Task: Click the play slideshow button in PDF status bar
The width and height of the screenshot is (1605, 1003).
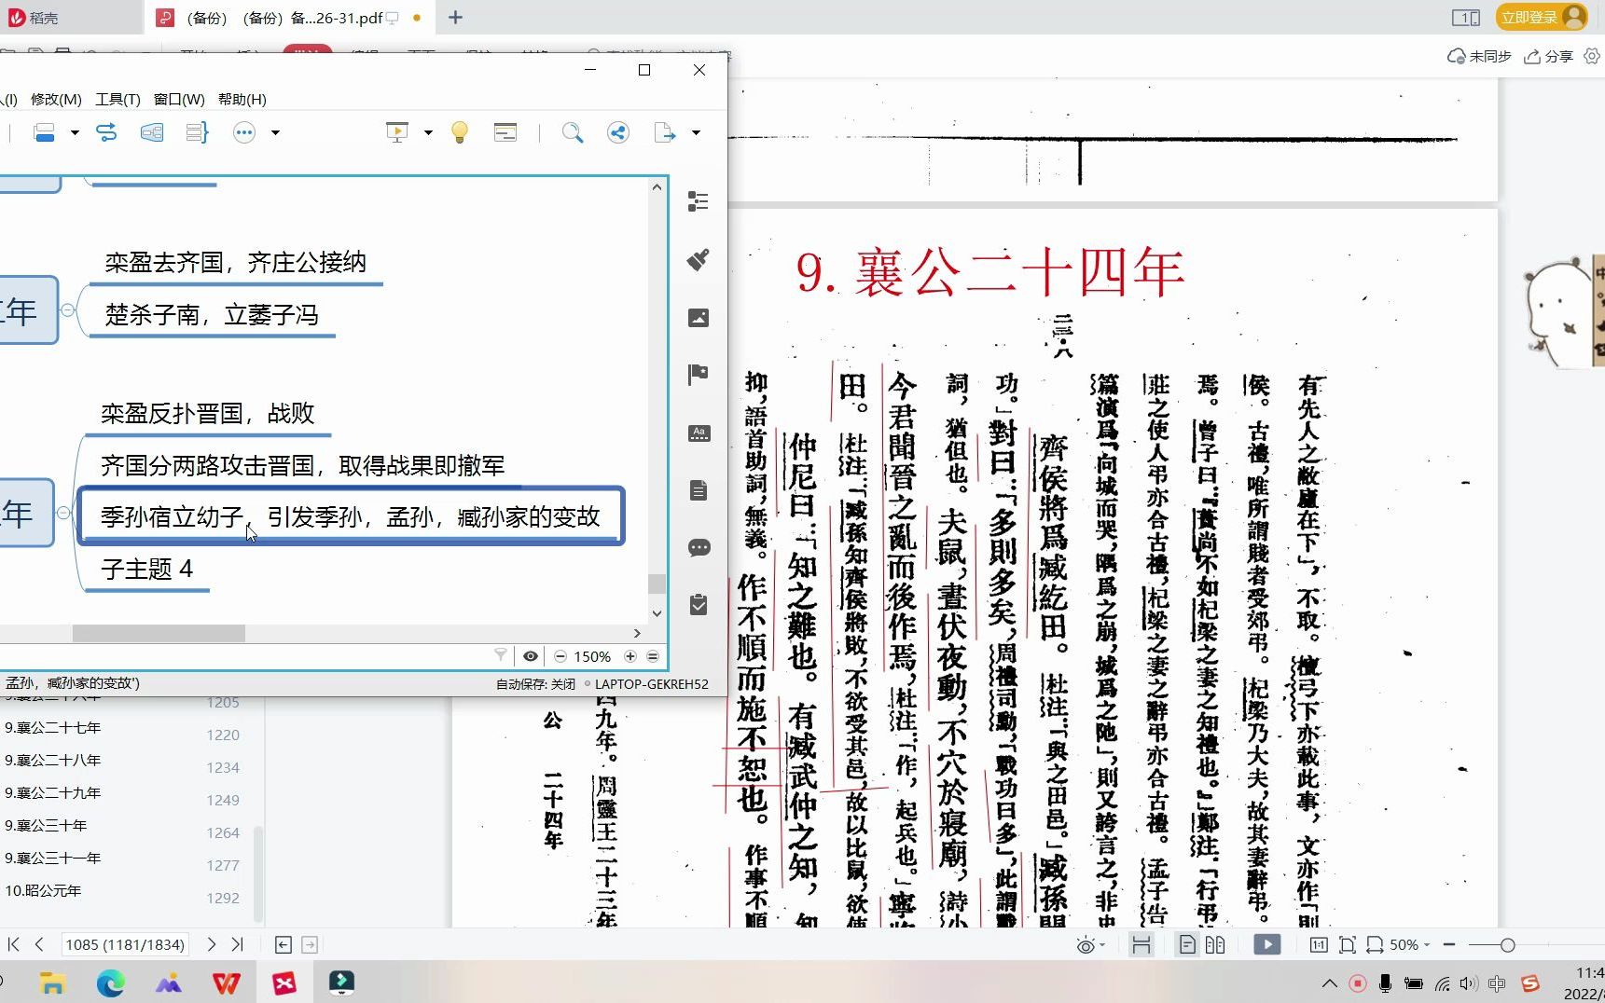Action: coord(1266,944)
